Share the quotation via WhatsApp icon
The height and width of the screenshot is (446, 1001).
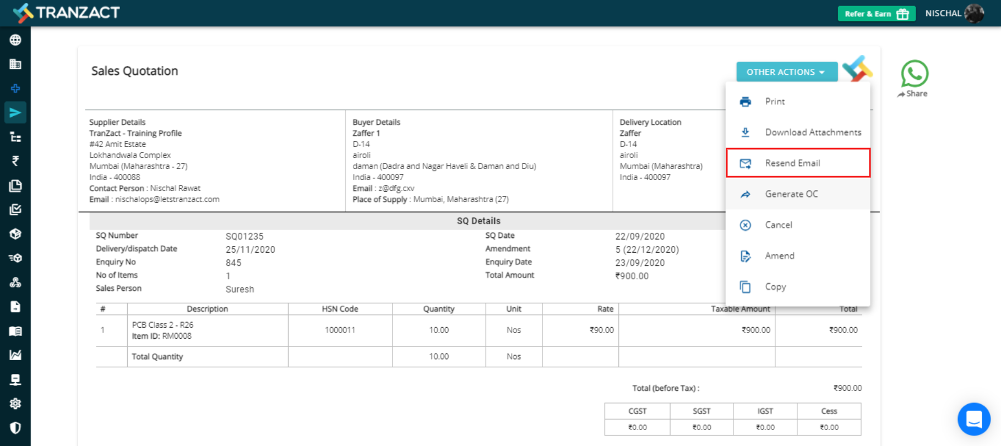(x=915, y=73)
